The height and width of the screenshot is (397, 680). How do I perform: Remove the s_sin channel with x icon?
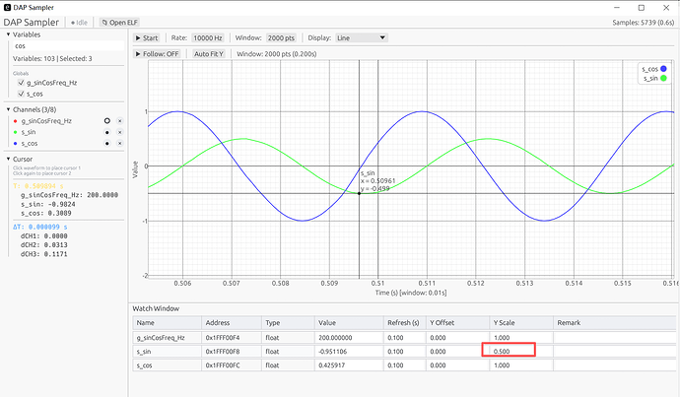tap(120, 132)
